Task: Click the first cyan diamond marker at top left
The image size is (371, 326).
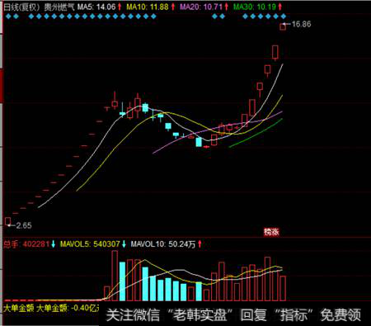Action: pyautogui.click(x=8, y=17)
